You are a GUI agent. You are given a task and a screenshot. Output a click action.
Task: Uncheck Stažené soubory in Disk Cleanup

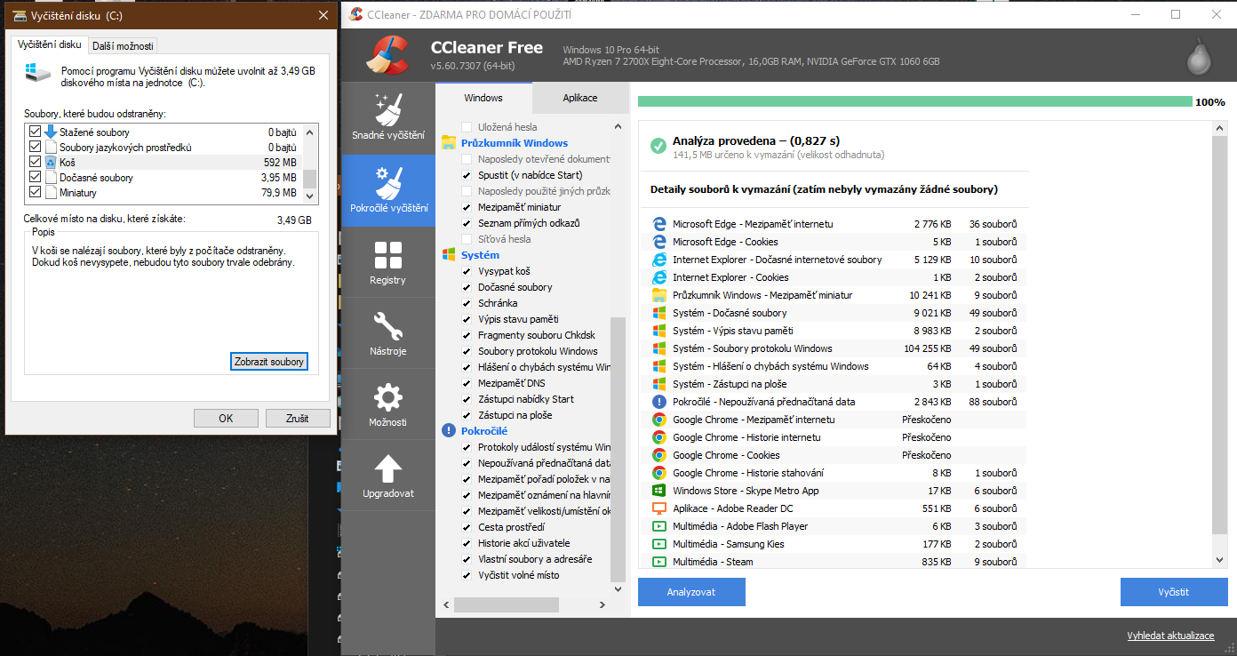[x=35, y=132]
